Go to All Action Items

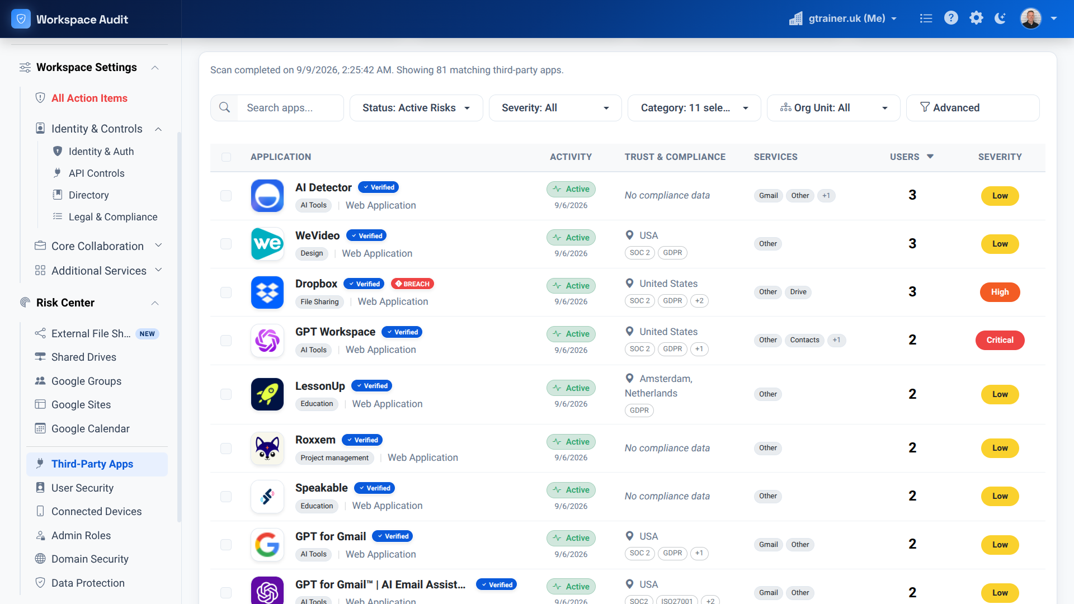(x=89, y=98)
